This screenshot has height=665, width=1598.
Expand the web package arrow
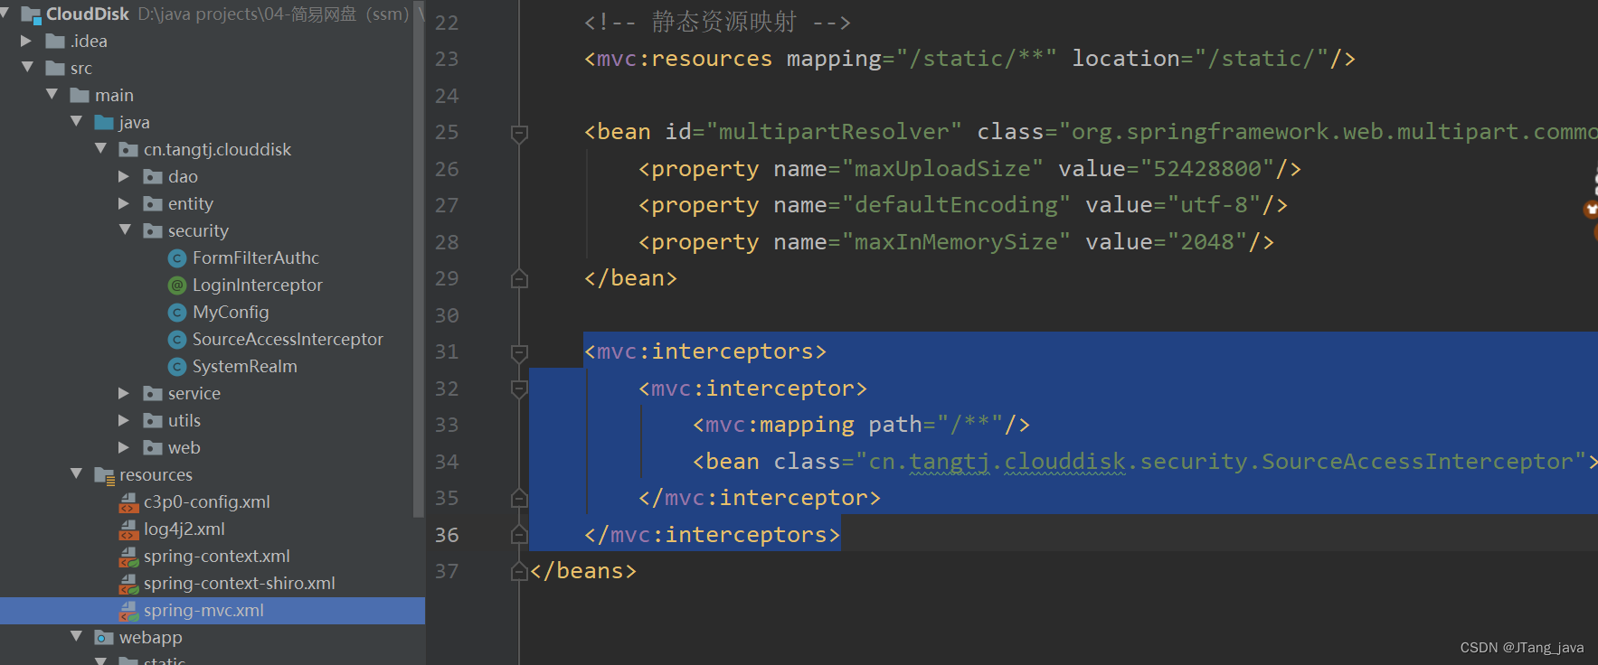pyautogui.click(x=124, y=447)
